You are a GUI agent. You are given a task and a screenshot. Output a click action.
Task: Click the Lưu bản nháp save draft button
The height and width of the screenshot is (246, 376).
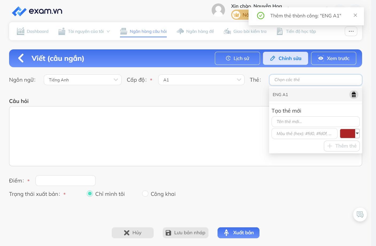(185, 233)
